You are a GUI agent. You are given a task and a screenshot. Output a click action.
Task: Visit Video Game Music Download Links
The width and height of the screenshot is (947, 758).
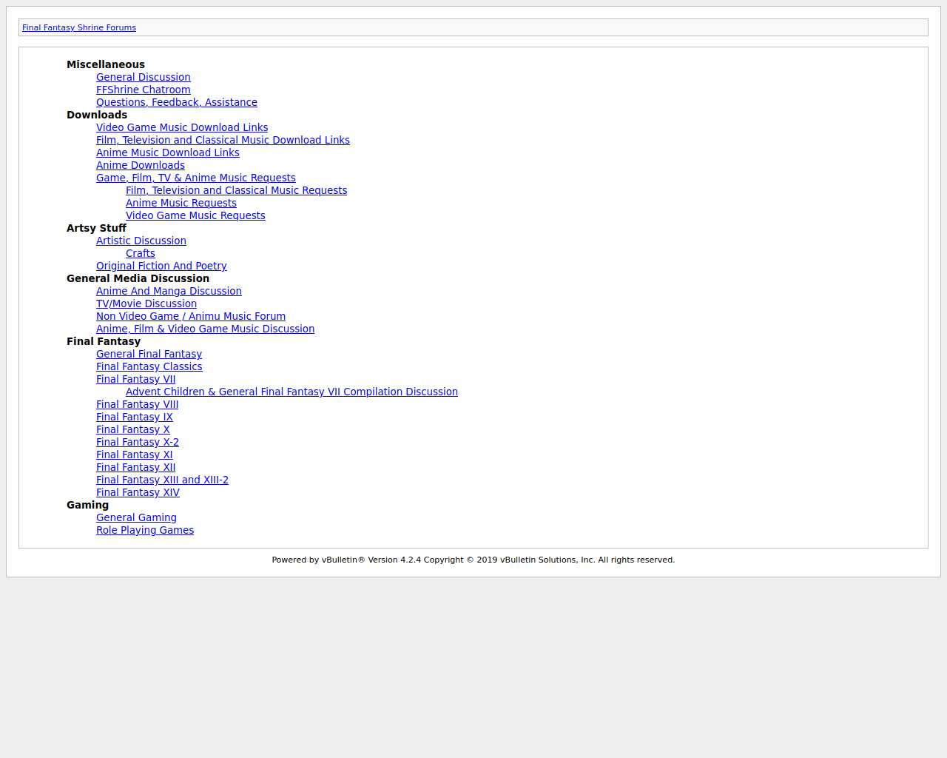182,127
